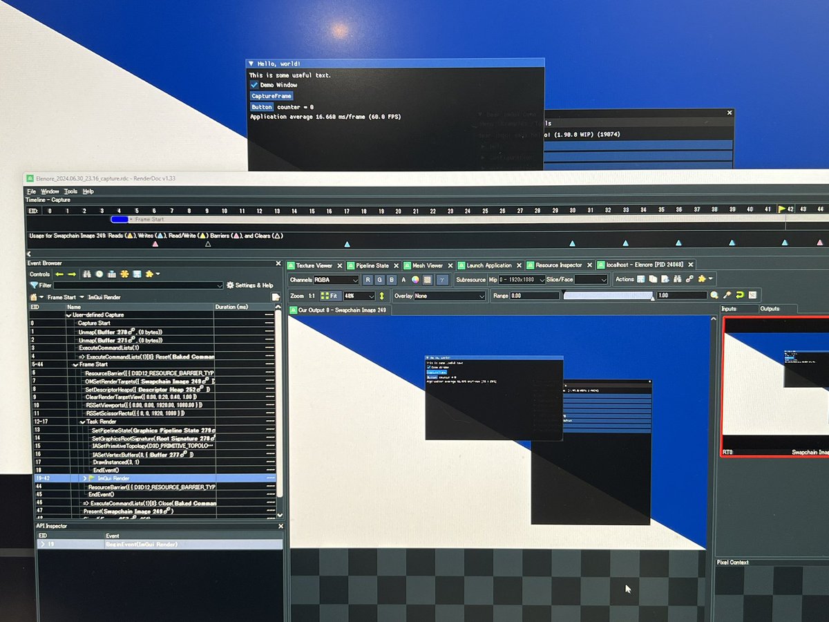
Task: Toggle the Fit zoom button
Action: 330,296
